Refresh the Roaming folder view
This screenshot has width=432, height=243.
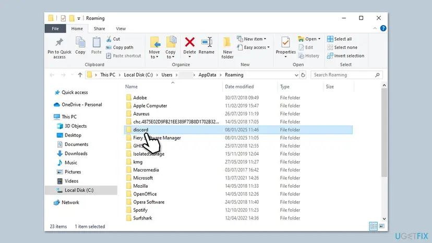tap(303, 75)
